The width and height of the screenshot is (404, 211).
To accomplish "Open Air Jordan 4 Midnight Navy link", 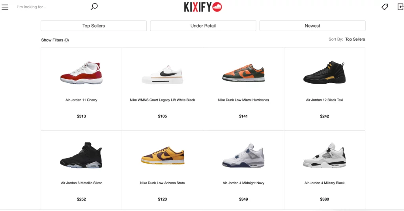I will 243,183.
